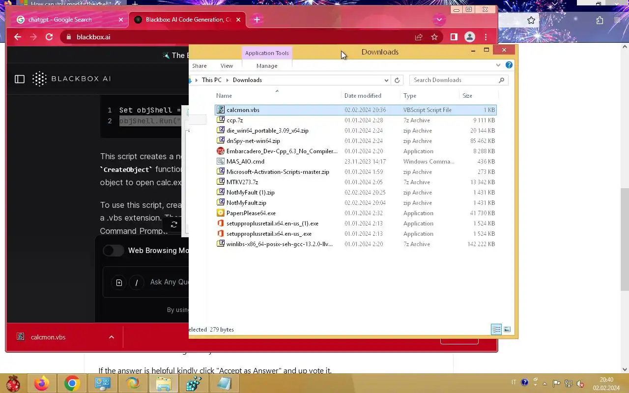This screenshot has height=393, width=629.
Task: Select the ccp.7z archive icon
Action: (x=221, y=120)
